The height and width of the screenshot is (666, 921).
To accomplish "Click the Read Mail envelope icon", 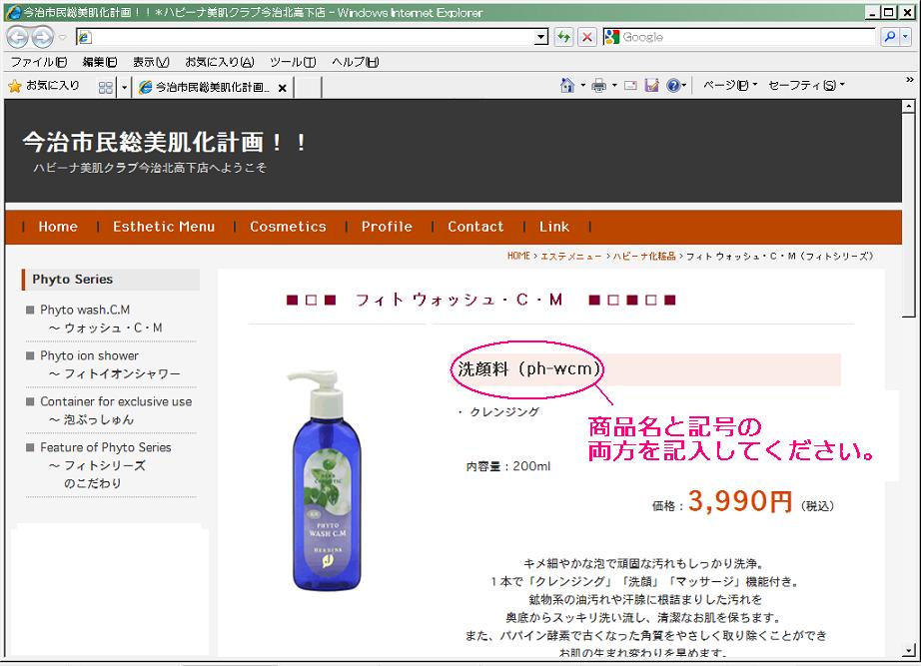I will 630,86.
